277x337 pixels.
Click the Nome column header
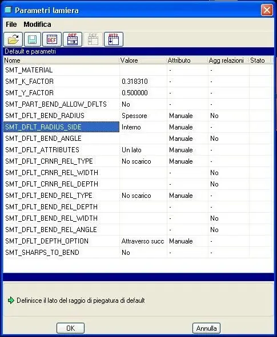point(61,60)
